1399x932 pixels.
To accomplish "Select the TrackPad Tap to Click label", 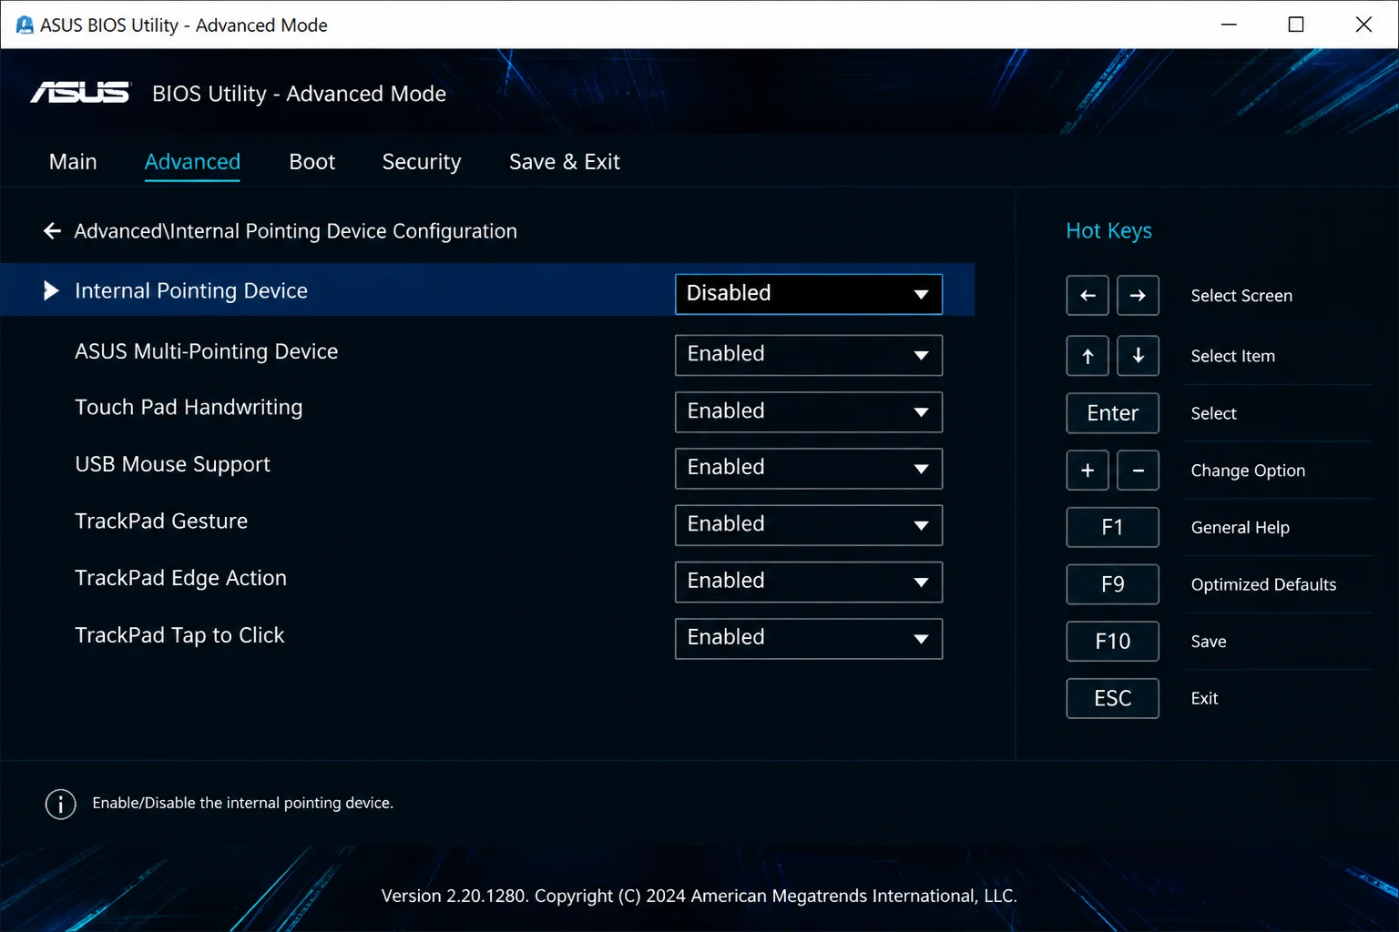I will (x=179, y=635).
